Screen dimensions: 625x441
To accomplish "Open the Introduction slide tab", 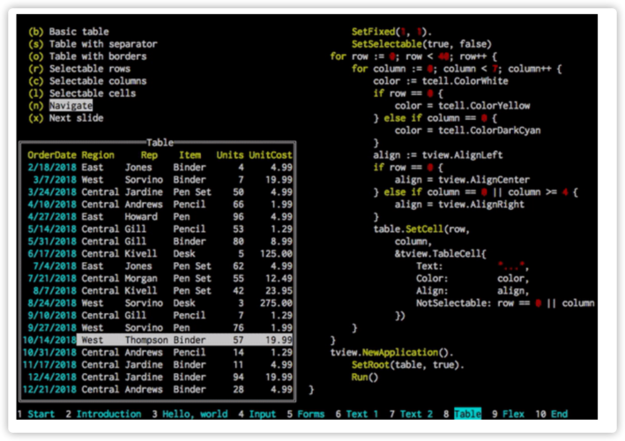I will tap(102, 413).
